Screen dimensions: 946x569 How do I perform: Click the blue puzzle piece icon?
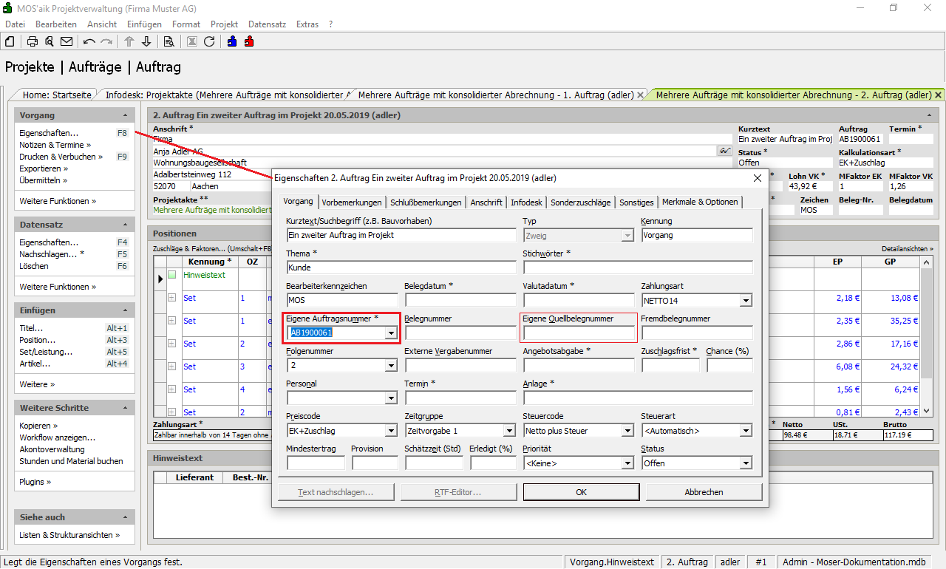point(232,41)
